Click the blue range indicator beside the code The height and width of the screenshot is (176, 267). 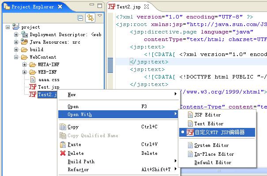coord(110,65)
